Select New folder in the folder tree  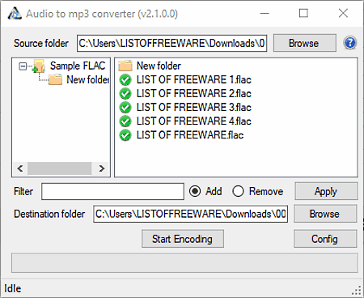87,79
